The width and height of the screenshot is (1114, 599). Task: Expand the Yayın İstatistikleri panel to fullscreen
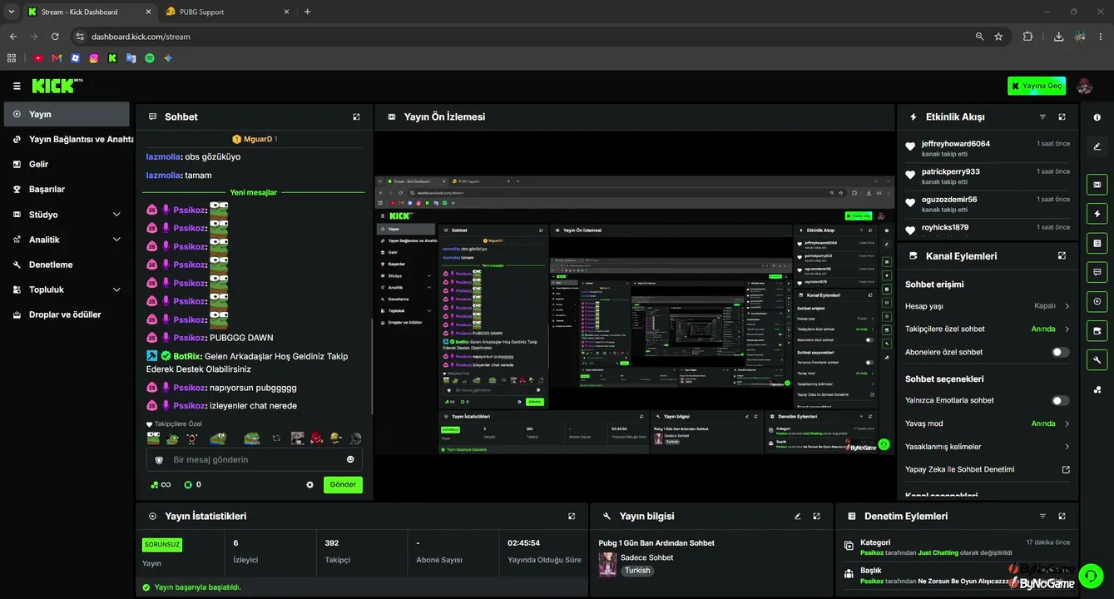coord(572,516)
